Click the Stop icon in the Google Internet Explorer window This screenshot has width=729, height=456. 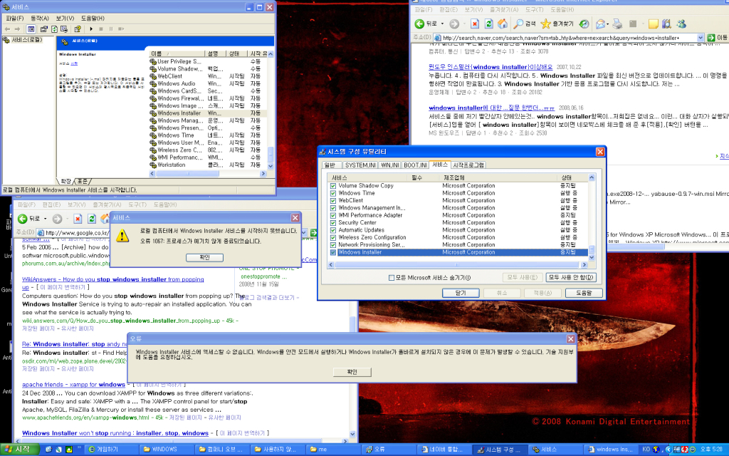point(78,219)
